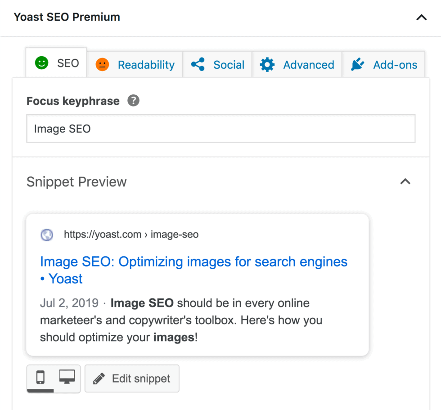Viewport: 441px width, 410px height.
Task: Switch snippet preview to mobile view
Action: pos(40,378)
